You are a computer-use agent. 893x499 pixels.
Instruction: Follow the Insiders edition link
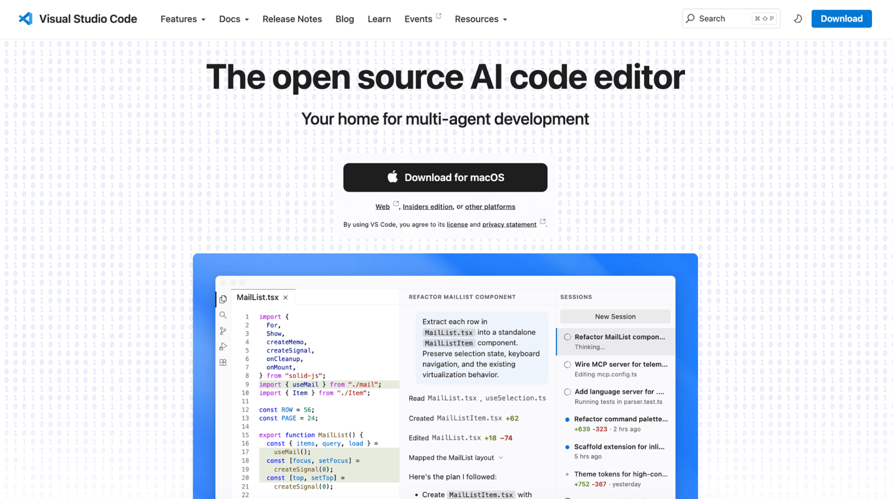coord(428,207)
